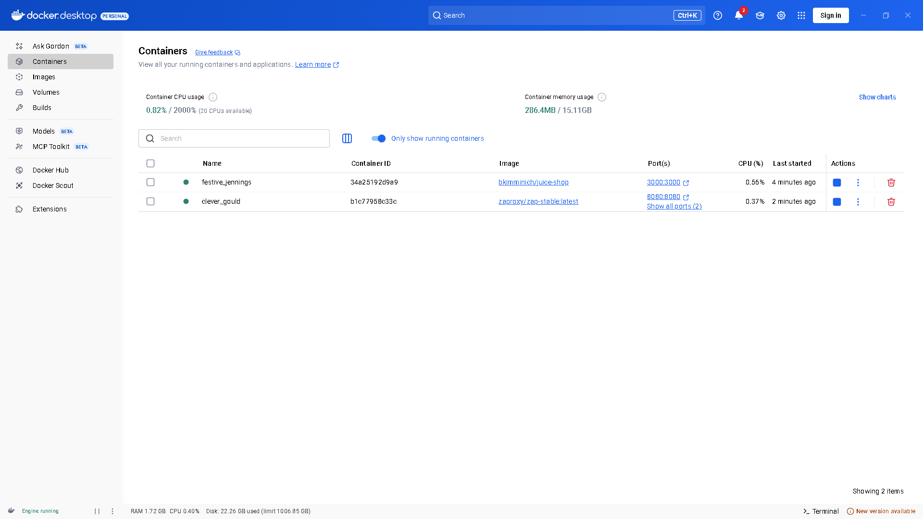Viewport: 923px width, 519px height.
Task: Open the notifications bell
Action: coord(739,15)
